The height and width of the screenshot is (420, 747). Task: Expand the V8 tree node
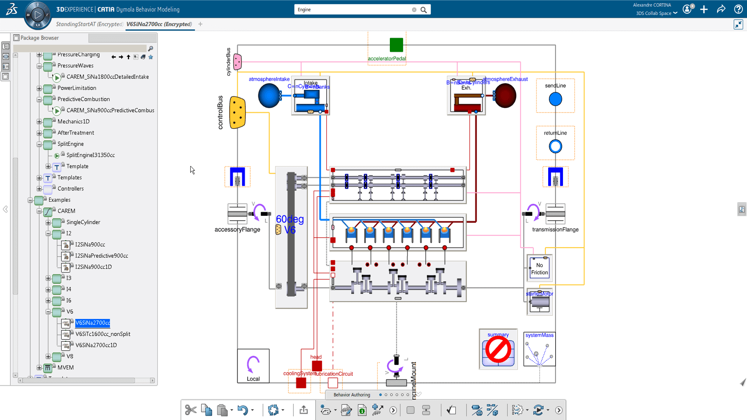(48, 356)
